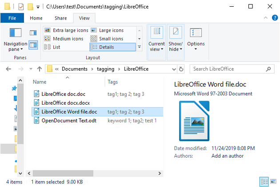Click tags of OpenDocument Text.odt
Image resolution: width=280 pixels, height=187 pixels.
click(132, 121)
